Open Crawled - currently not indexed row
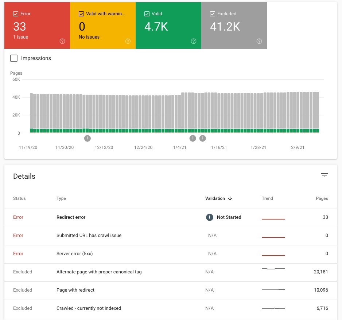The image size is (342, 320). [171, 309]
